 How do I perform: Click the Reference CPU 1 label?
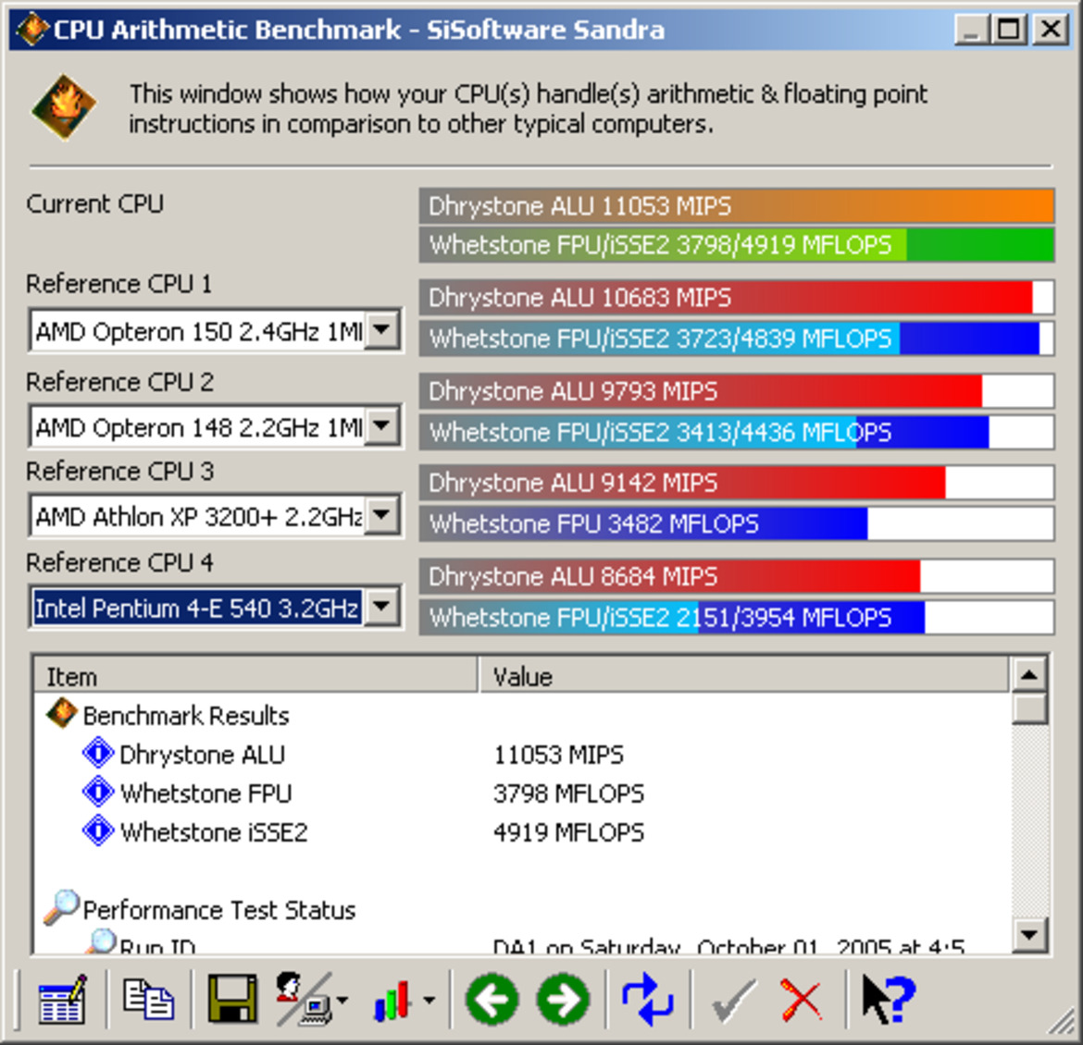118,284
